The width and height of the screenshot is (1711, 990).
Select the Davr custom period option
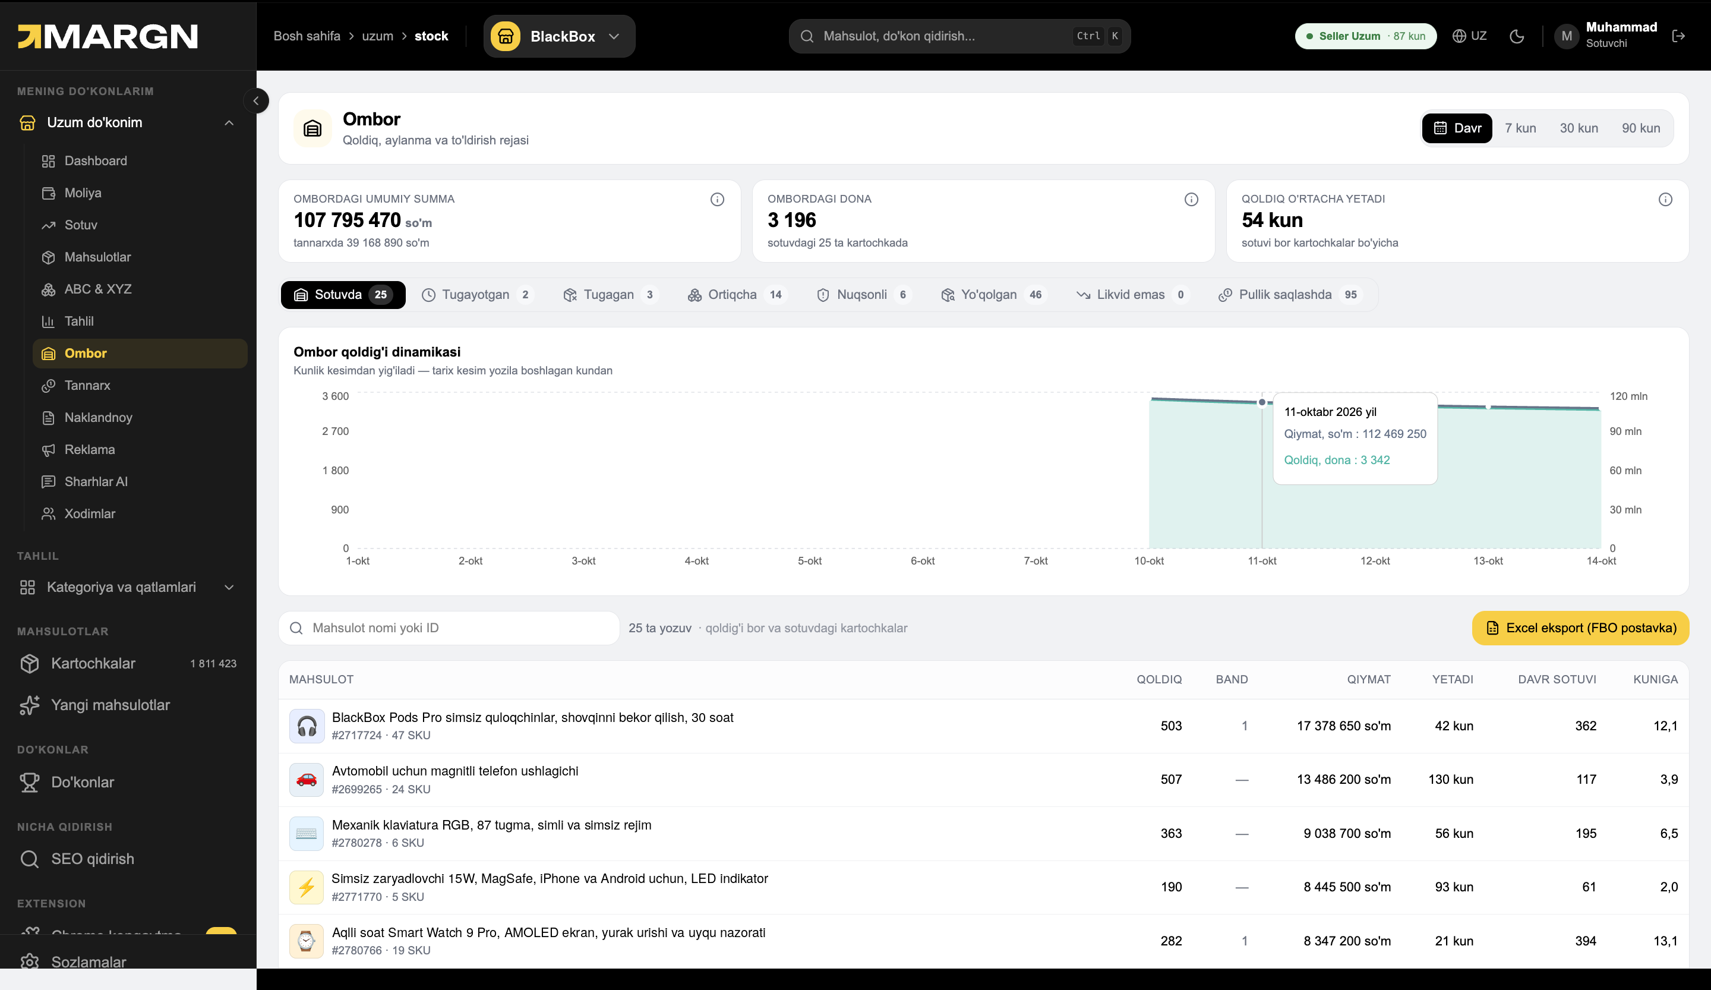[x=1457, y=128]
